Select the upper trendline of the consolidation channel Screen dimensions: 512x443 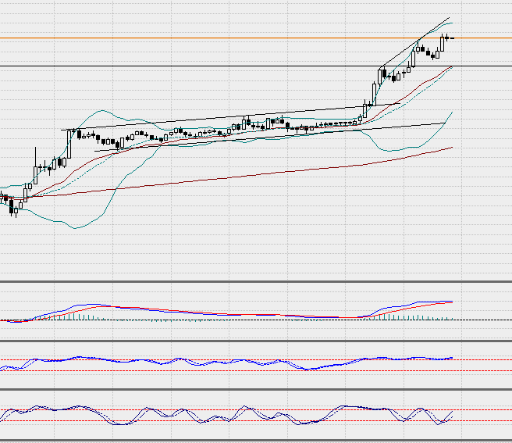coord(230,116)
